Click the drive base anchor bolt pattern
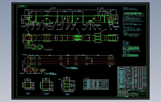The image size is (161, 102). tap(34, 70)
